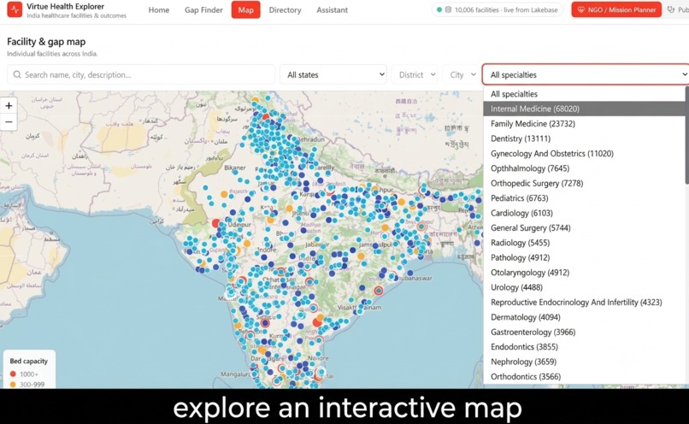689x424 pixels.
Task: Switch to the Directory tab
Action: (285, 9)
